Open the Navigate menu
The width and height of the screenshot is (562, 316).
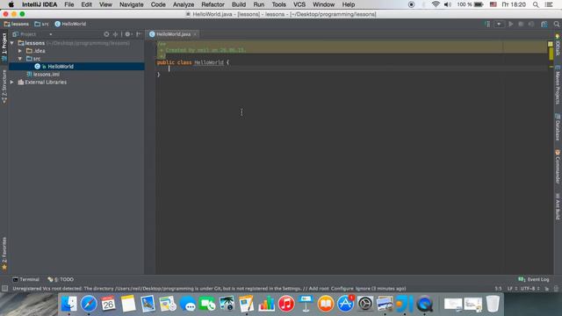click(x=132, y=4)
